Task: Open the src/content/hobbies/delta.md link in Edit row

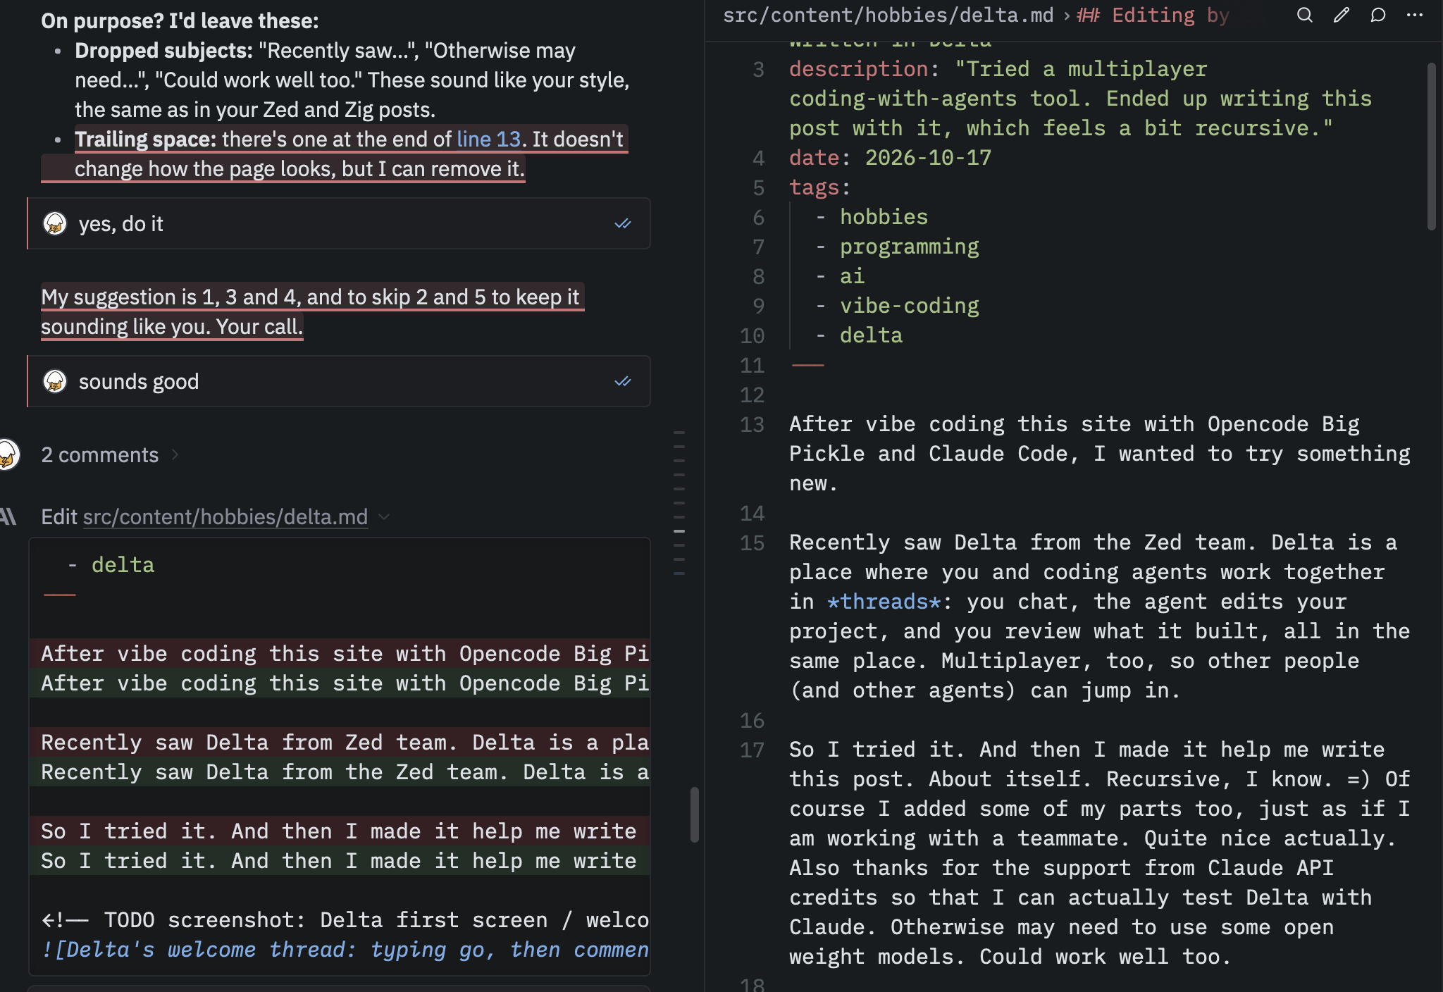Action: pos(225,517)
